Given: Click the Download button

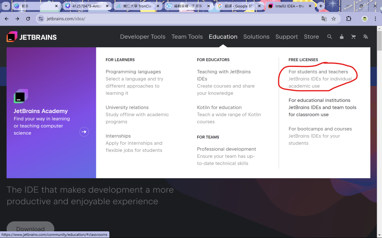Looking at the screenshot, I should click(x=30, y=228).
